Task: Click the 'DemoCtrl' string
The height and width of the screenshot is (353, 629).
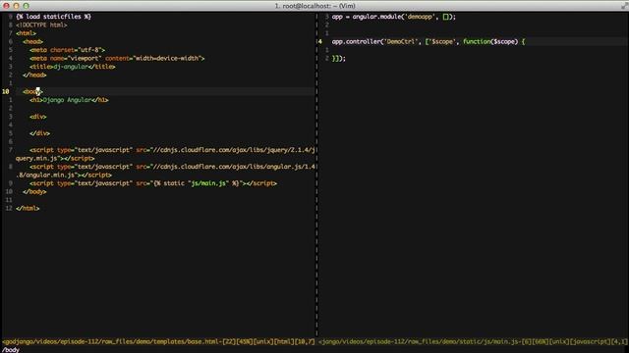Action: [x=400, y=41]
